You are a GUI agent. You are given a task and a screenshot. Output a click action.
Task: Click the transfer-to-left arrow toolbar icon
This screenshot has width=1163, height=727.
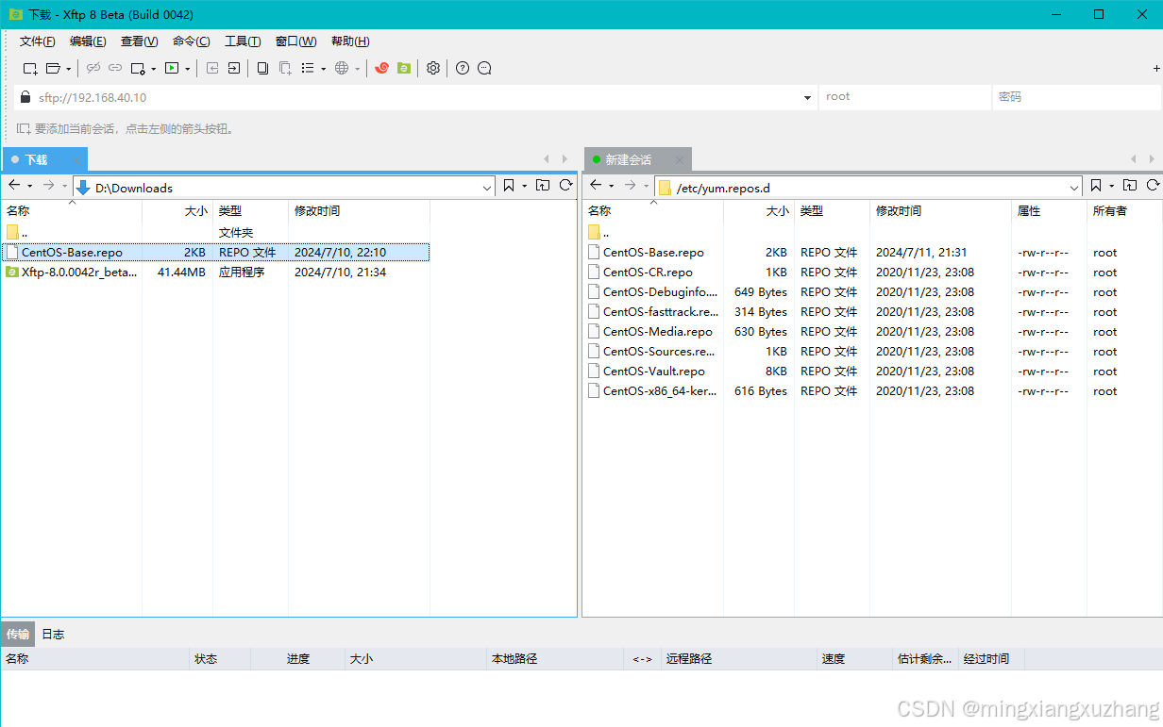pos(212,68)
